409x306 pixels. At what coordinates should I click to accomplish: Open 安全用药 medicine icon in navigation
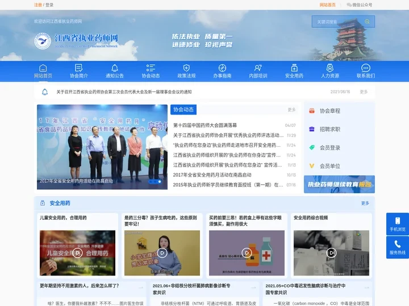pyautogui.click(x=294, y=68)
